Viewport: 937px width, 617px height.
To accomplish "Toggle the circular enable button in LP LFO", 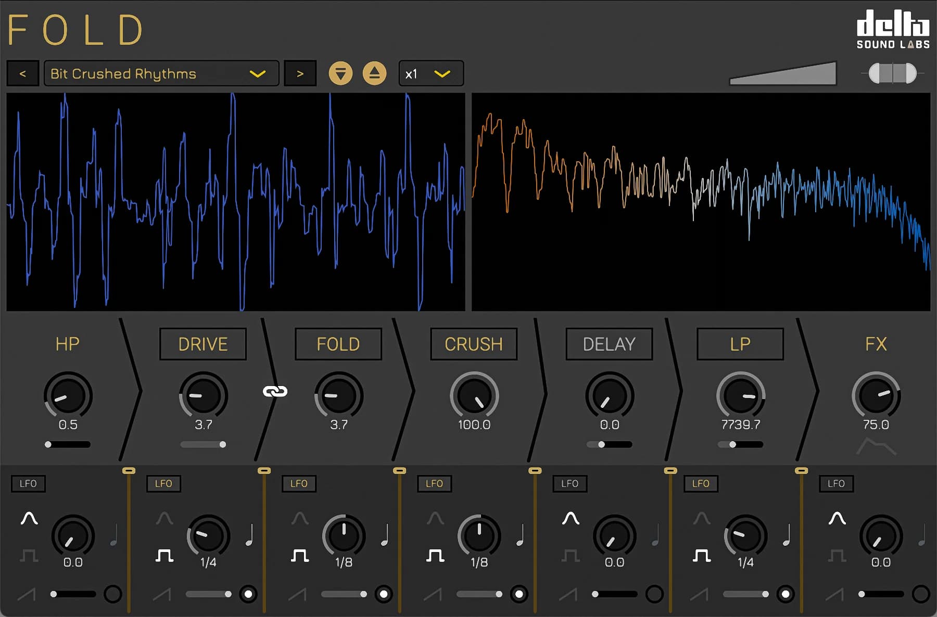I will click(x=785, y=594).
